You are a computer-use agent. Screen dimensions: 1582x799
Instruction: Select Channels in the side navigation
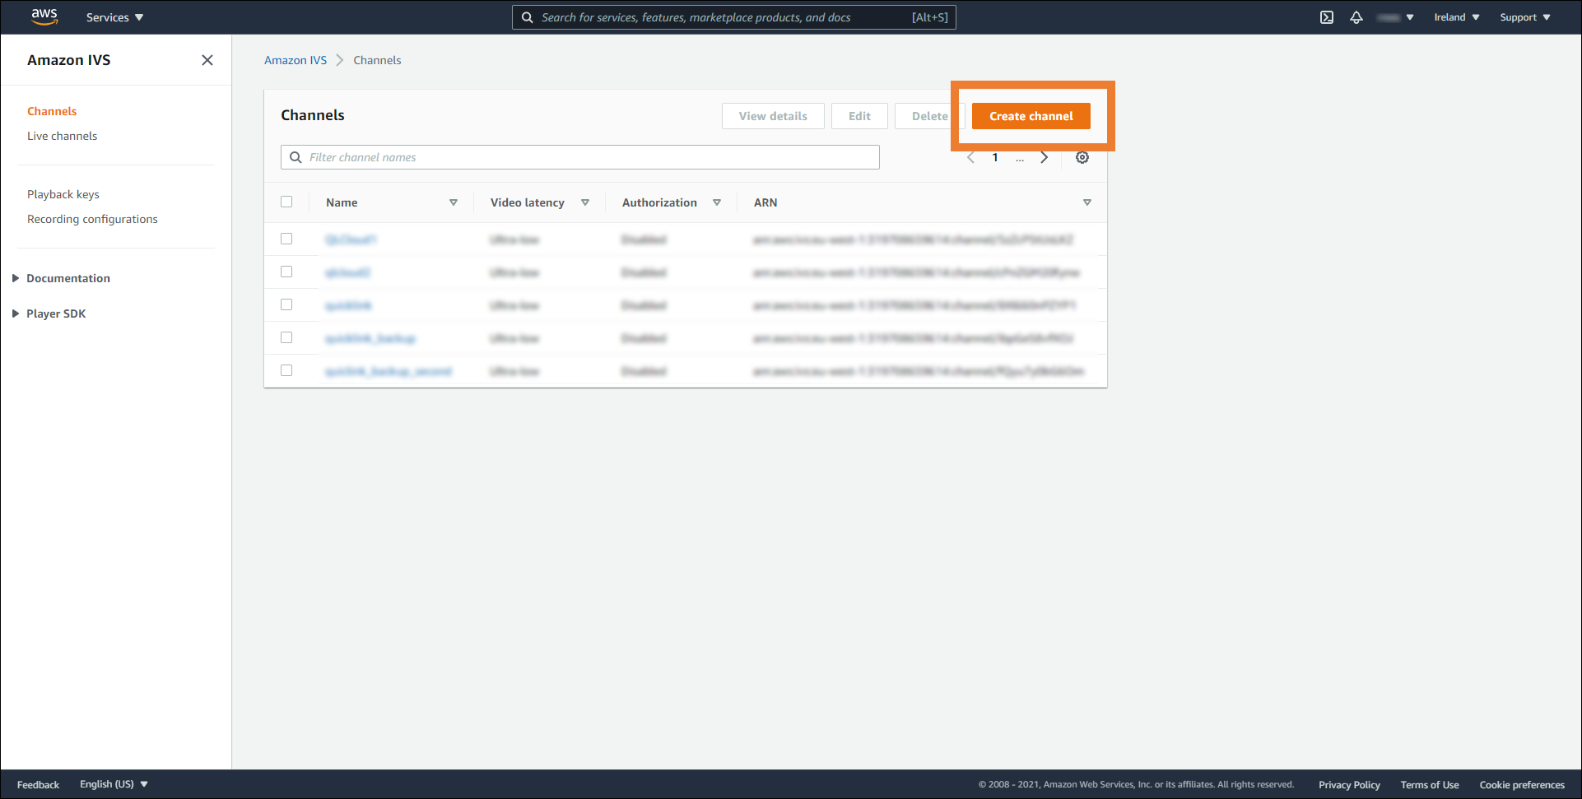52,111
